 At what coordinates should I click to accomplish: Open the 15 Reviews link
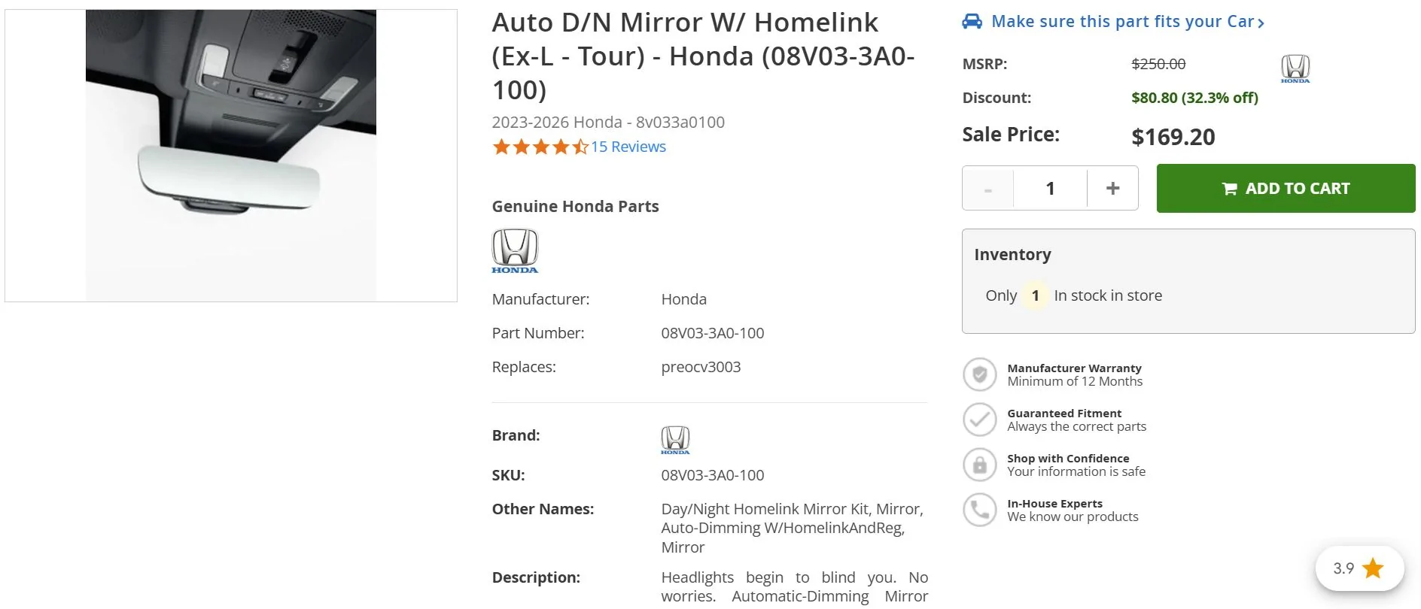pyautogui.click(x=627, y=146)
